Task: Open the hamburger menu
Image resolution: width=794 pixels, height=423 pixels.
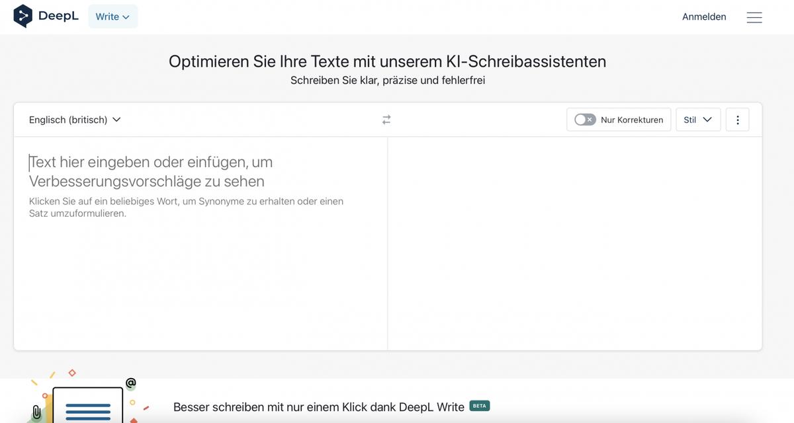Action: pyautogui.click(x=754, y=17)
